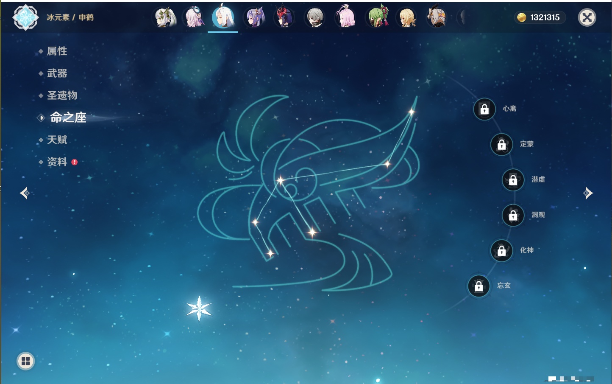Open 资料 profile with red alert
The image size is (612, 384).
(x=57, y=162)
